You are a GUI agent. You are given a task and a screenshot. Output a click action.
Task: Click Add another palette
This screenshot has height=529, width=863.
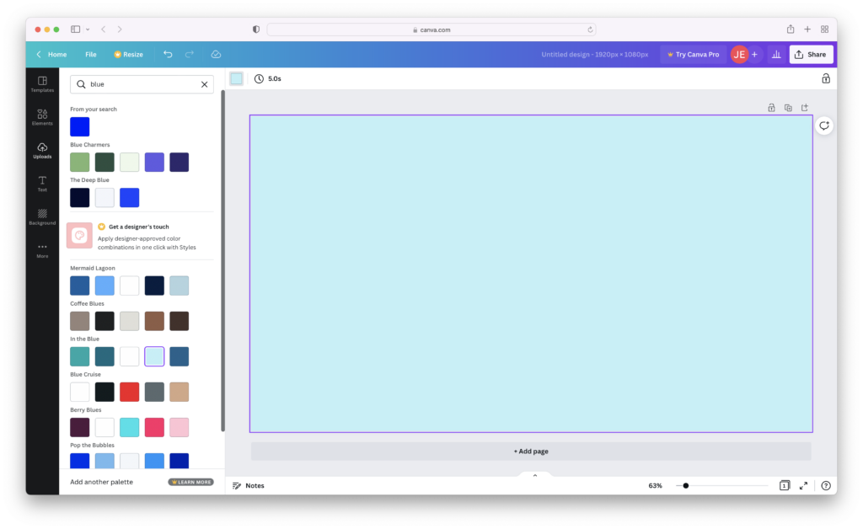pyautogui.click(x=101, y=483)
